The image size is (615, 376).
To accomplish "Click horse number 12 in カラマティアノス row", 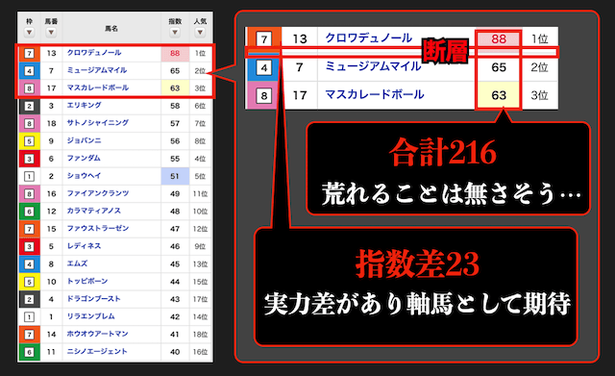I will coord(51,212).
